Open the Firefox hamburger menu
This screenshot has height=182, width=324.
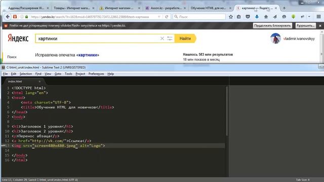point(318,17)
